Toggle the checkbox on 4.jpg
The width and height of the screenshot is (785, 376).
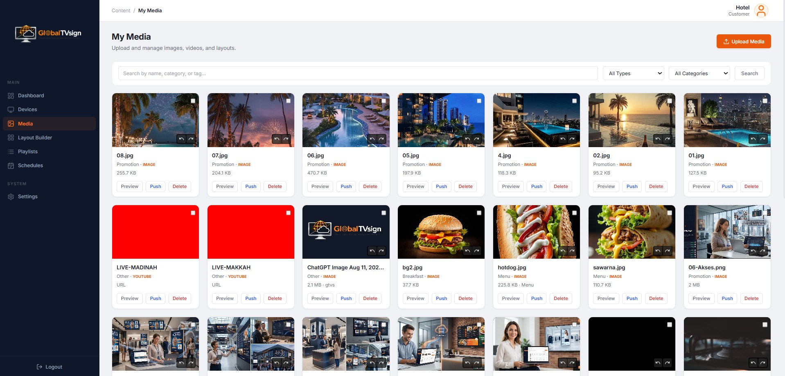575,101
